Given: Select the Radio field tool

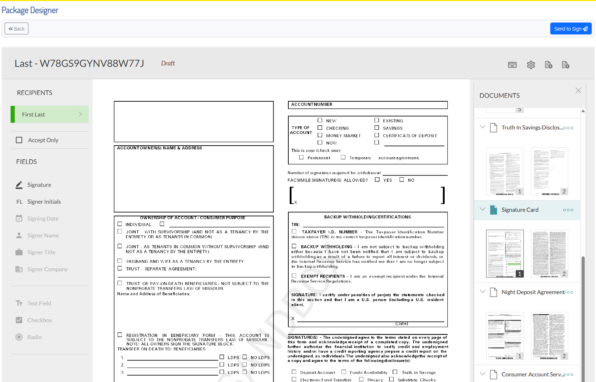Looking at the screenshot, I should click(x=34, y=337).
